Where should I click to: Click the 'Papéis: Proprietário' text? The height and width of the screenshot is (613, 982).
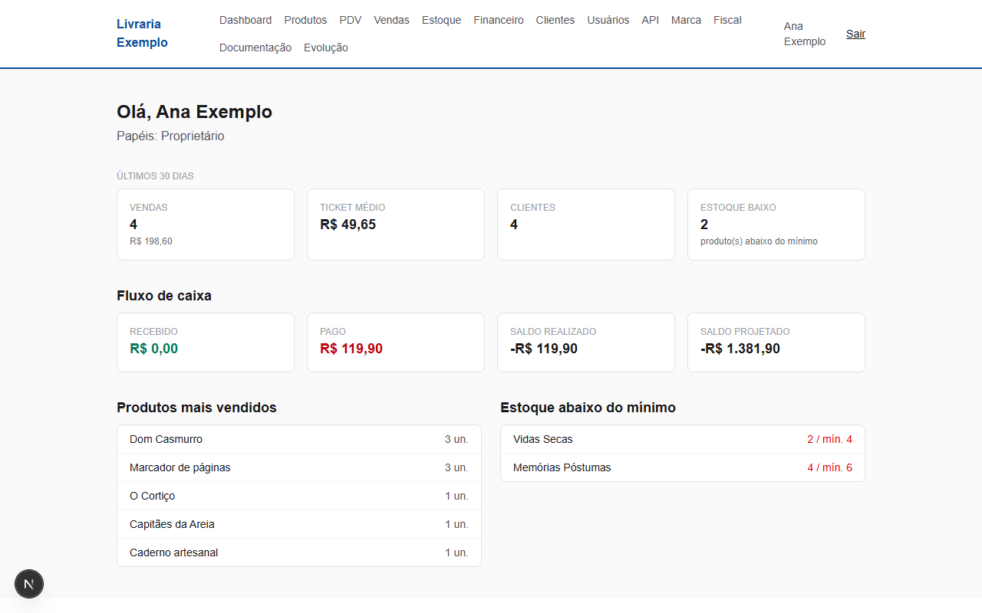pyautogui.click(x=170, y=136)
